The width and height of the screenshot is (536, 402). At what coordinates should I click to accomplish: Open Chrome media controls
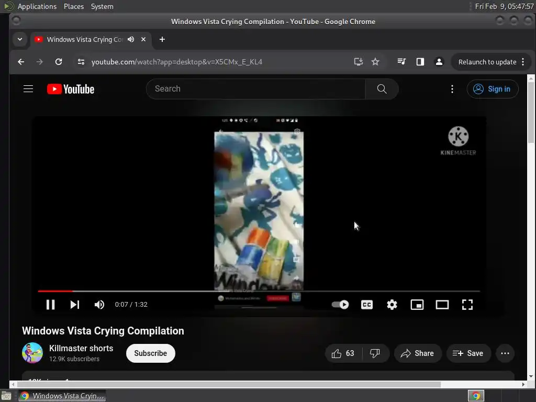point(401,62)
